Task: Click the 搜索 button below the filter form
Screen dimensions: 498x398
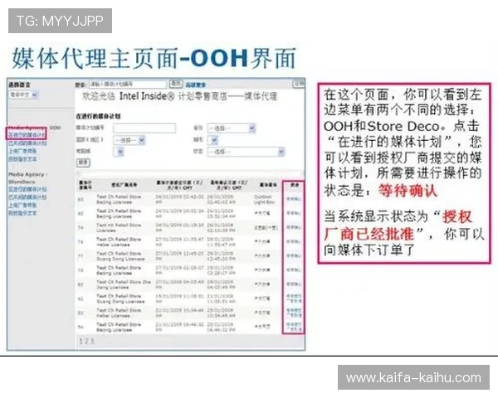Action: coord(83,163)
